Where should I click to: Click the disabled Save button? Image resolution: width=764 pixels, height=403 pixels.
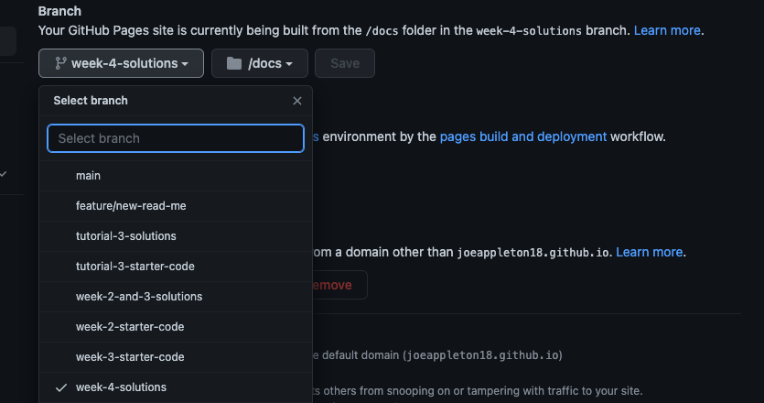[x=345, y=63]
